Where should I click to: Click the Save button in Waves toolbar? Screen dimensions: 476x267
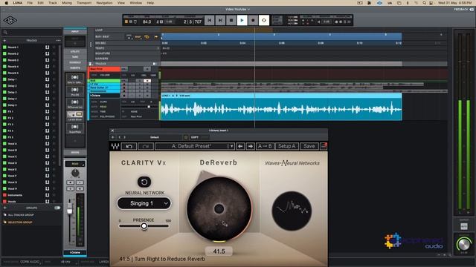click(x=309, y=146)
